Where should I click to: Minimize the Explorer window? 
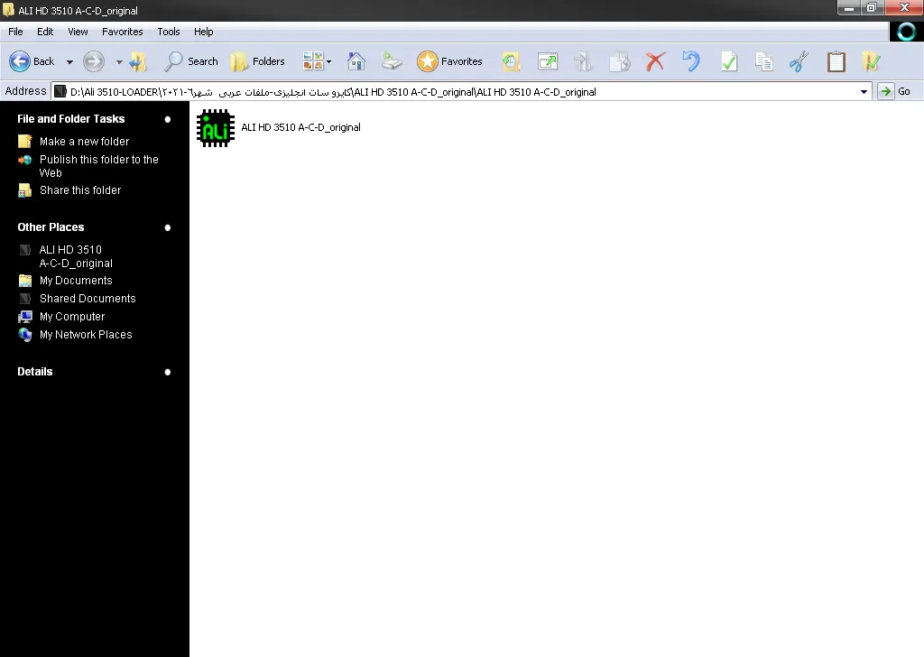[848, 7]
